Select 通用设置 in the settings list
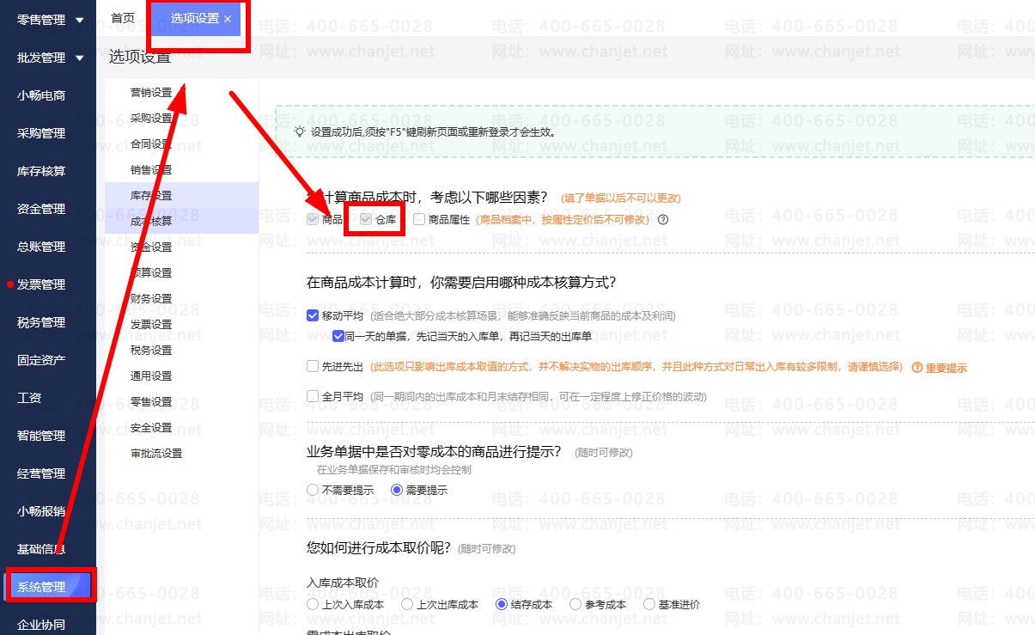Screen dimensions: 1035x635 pos(151,376)
